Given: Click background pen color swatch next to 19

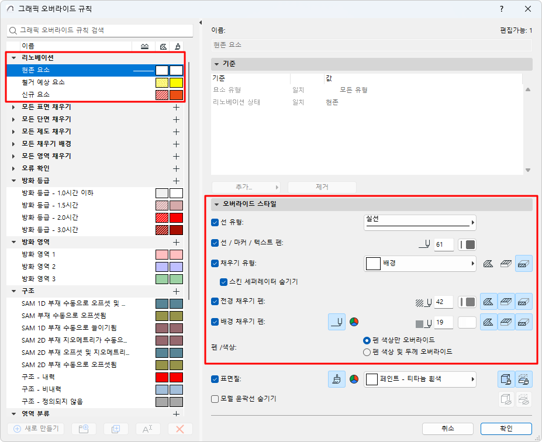Looking at the screenshot, I should 467,323.
